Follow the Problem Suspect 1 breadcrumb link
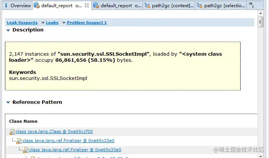 [x=87, y=23]
